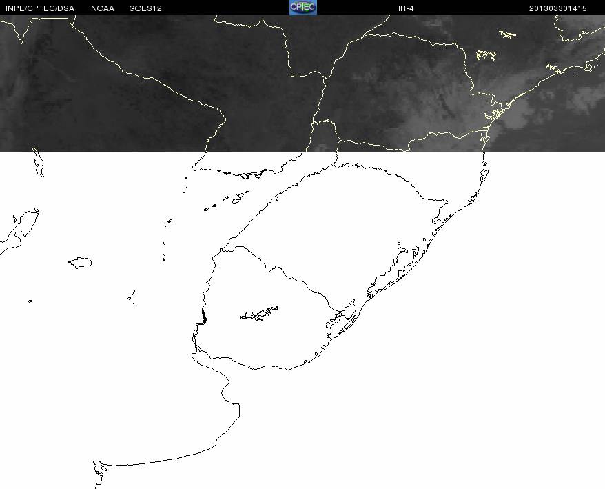Click the NOAA label in the header

click(103, 8)
